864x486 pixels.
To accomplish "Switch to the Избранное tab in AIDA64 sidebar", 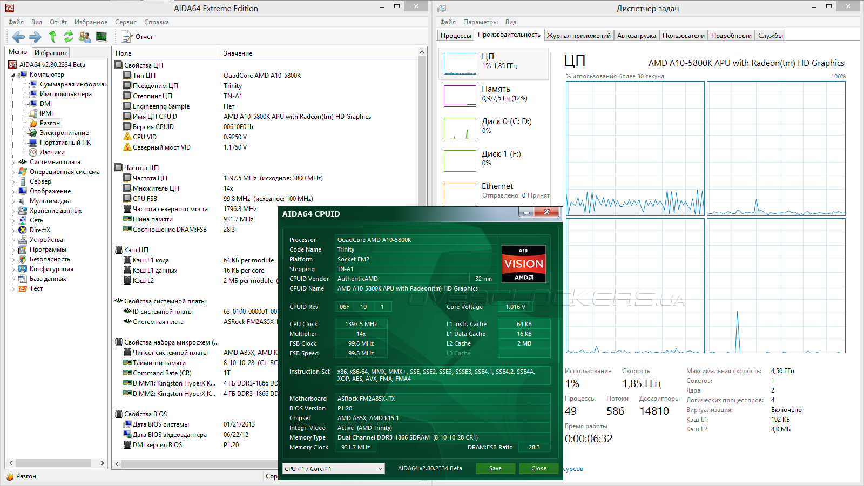I will (x=51, y=53).
